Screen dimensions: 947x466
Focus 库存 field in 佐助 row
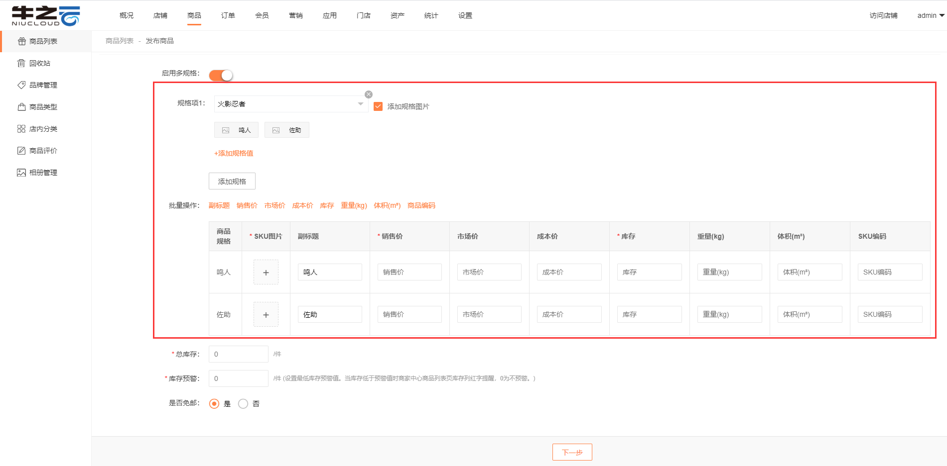650,314
